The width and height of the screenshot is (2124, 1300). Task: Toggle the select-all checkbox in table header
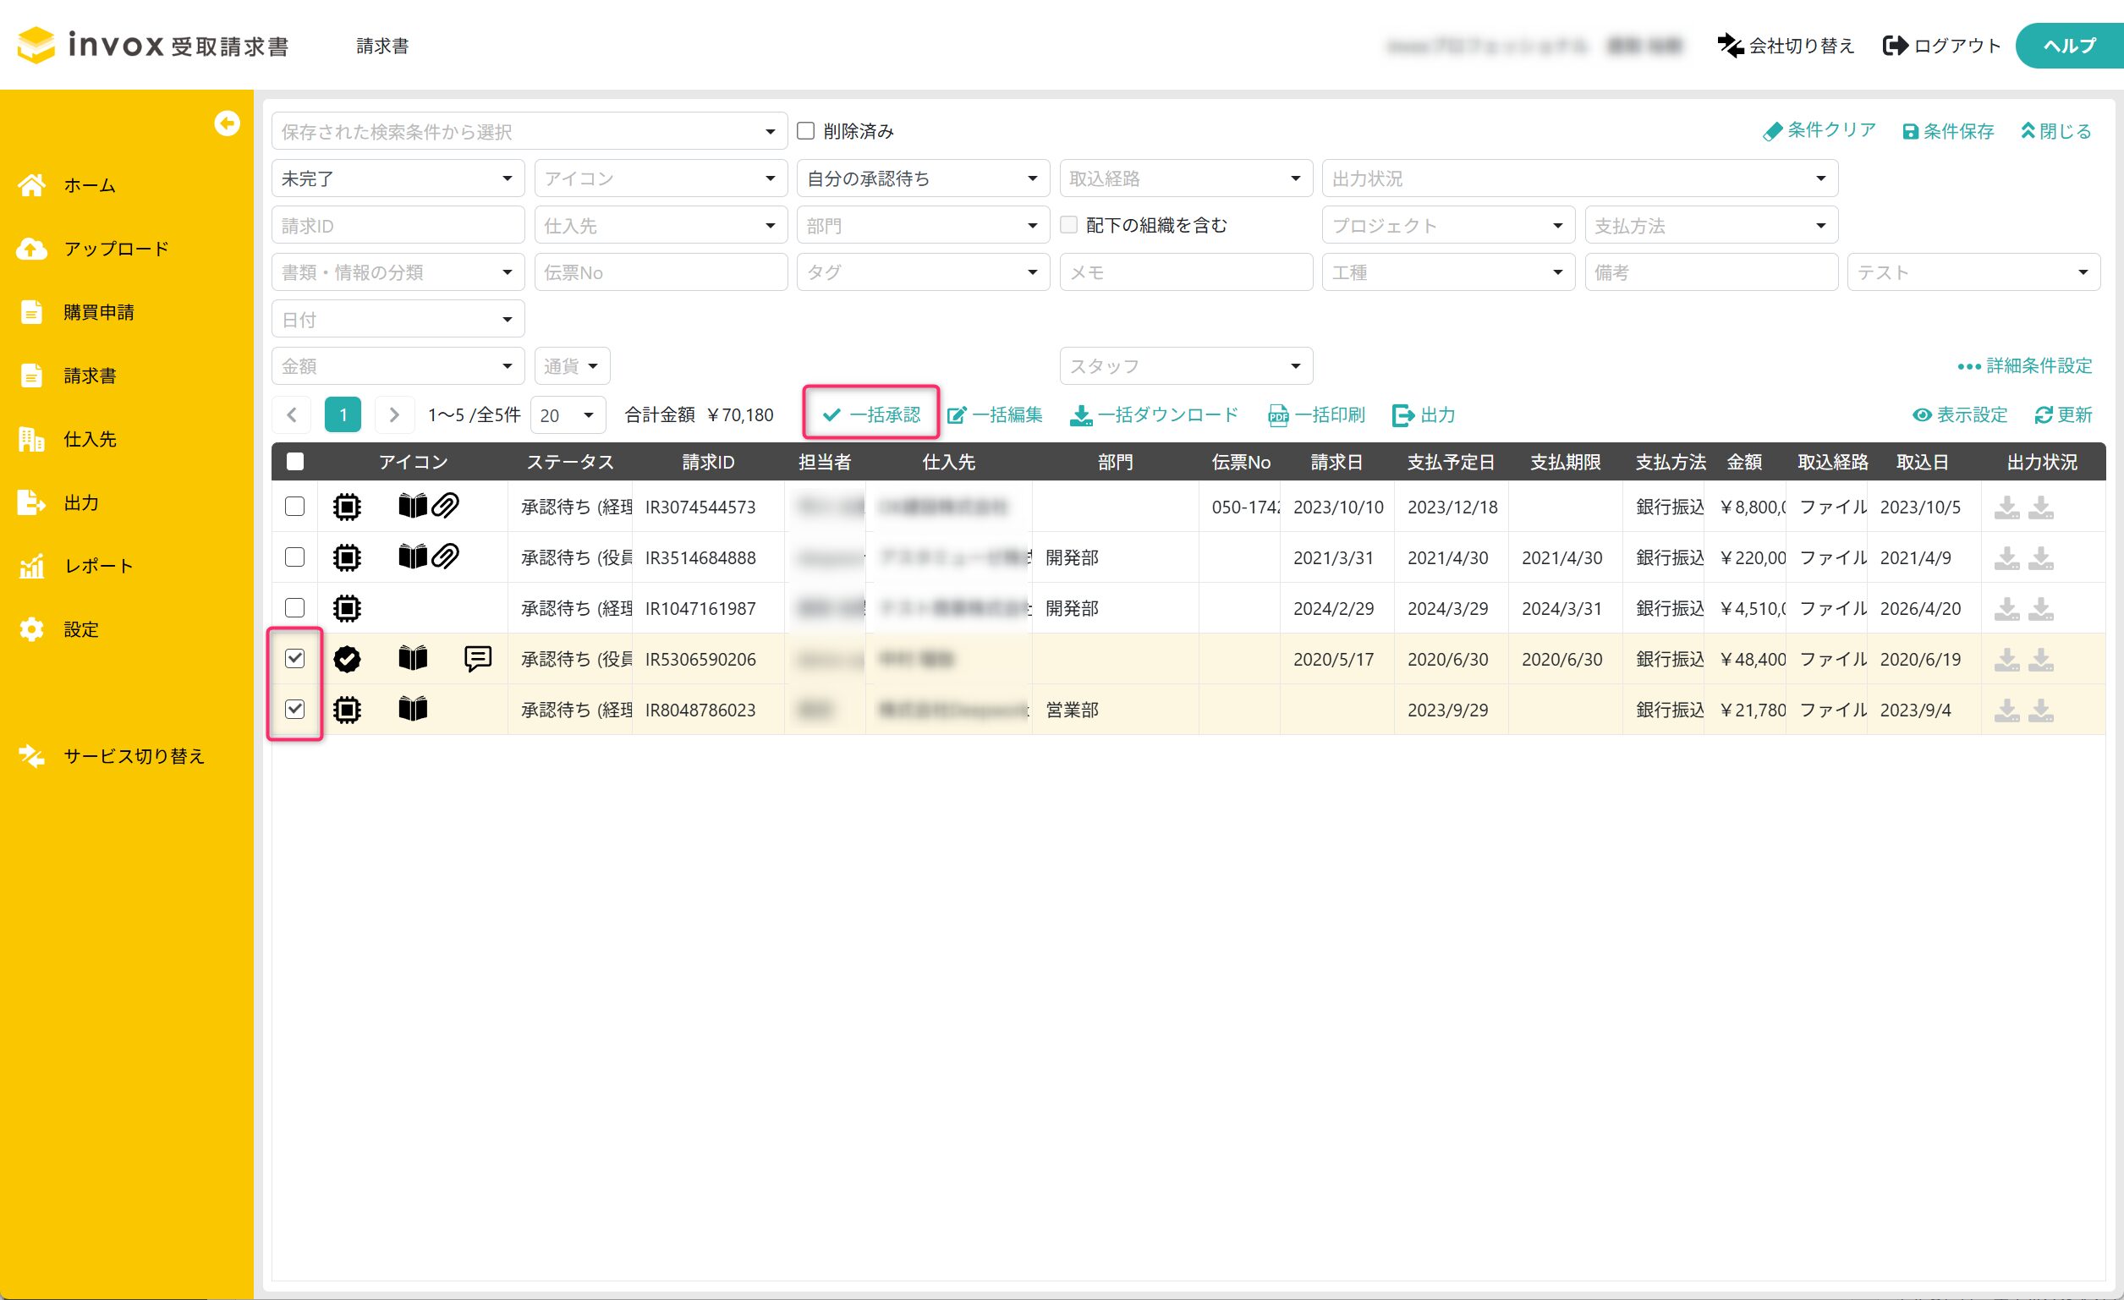click(x=295, y=461)
